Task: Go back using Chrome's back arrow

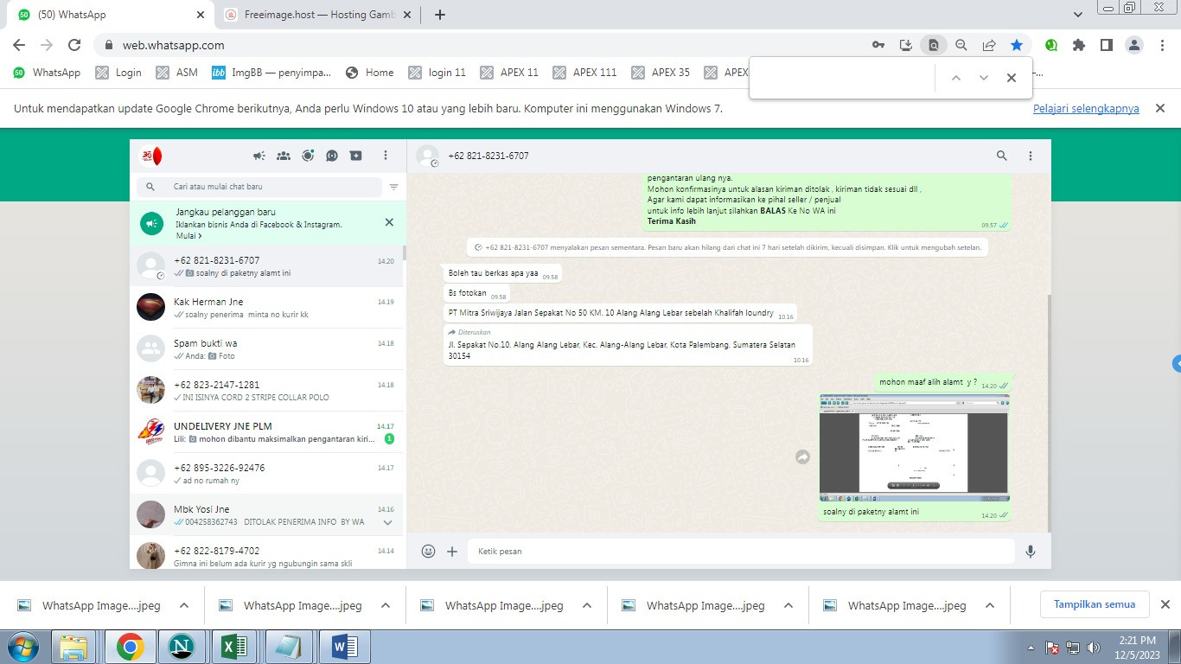Action: click(19, 45)
